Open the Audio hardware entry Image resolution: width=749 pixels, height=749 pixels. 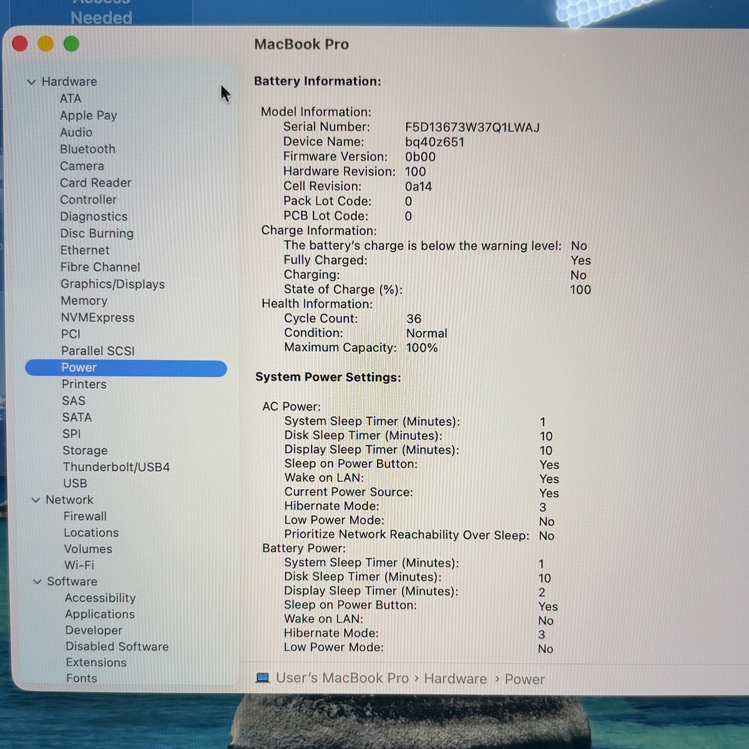(x=76, y=132)
